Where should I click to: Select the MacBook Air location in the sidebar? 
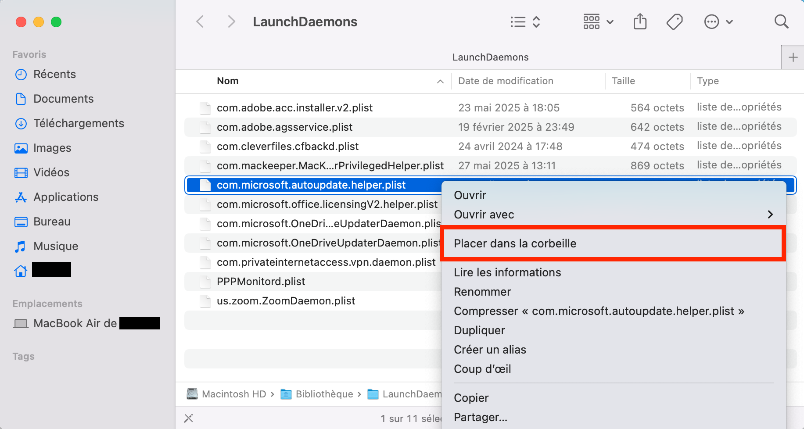75,323
